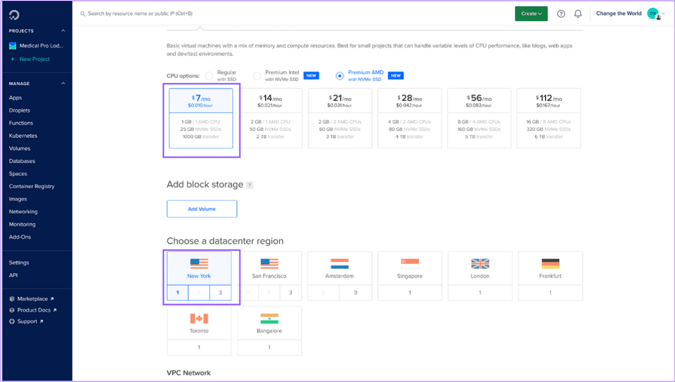Open the notifications bell icon

578,14
